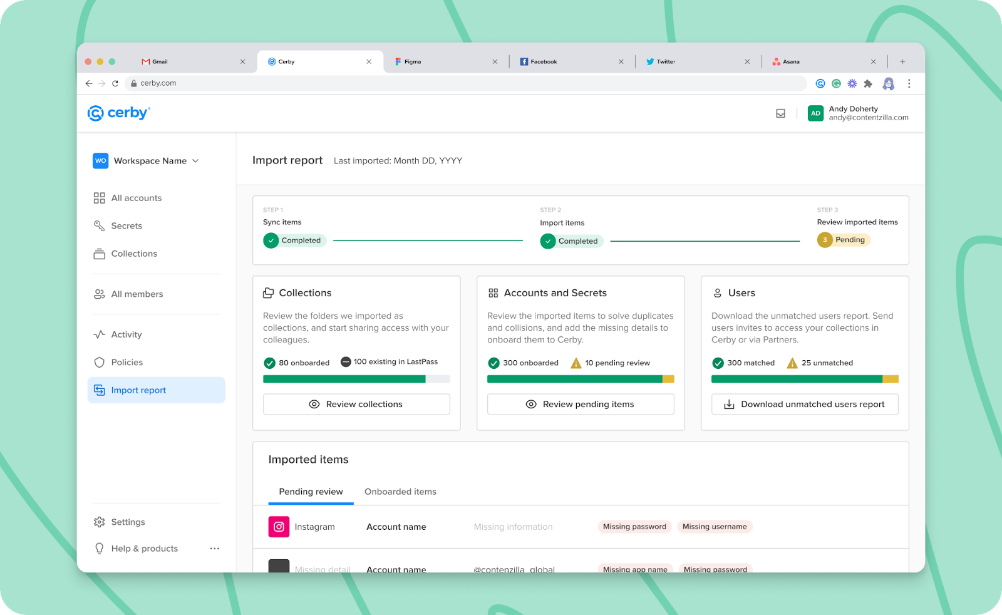Select the Import report sidebar icon

click(x=100, y=390)
